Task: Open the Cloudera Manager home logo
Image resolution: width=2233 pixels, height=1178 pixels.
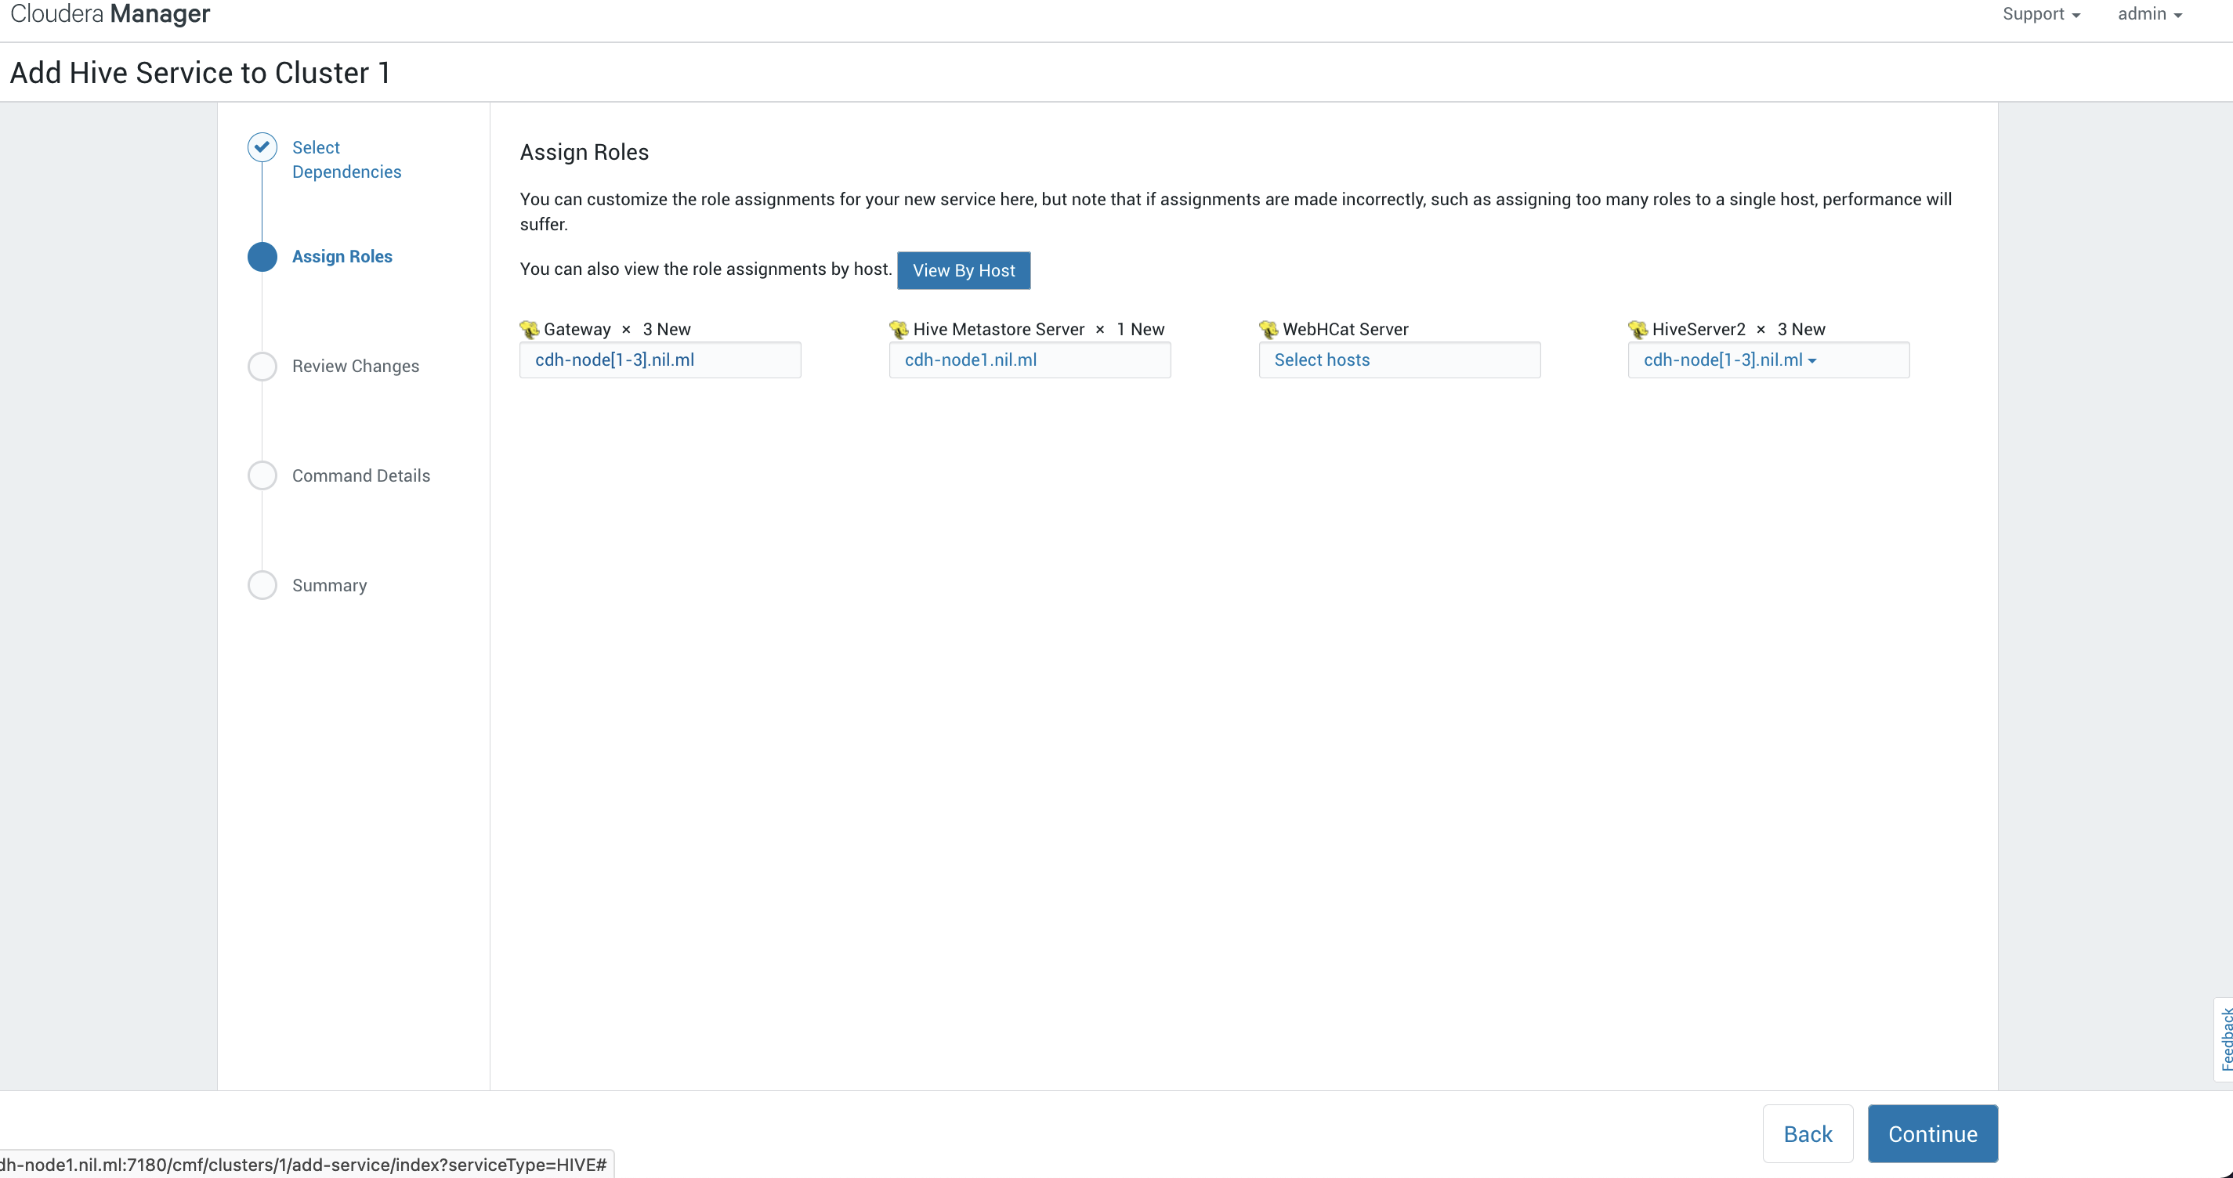Action: pyautogui.click(x=110, y=14)
